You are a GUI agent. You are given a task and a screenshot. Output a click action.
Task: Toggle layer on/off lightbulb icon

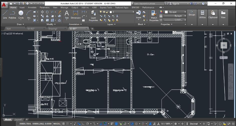(101, 12)
